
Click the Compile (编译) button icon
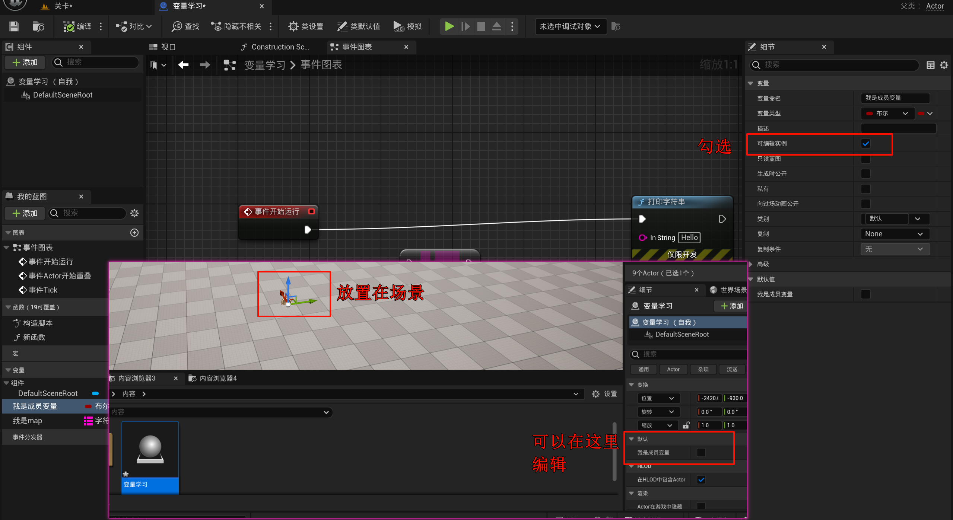[x=69, y=26]
